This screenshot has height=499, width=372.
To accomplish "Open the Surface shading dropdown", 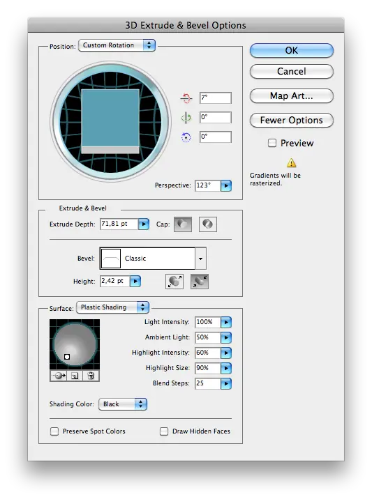I will (x=113, y=307).
